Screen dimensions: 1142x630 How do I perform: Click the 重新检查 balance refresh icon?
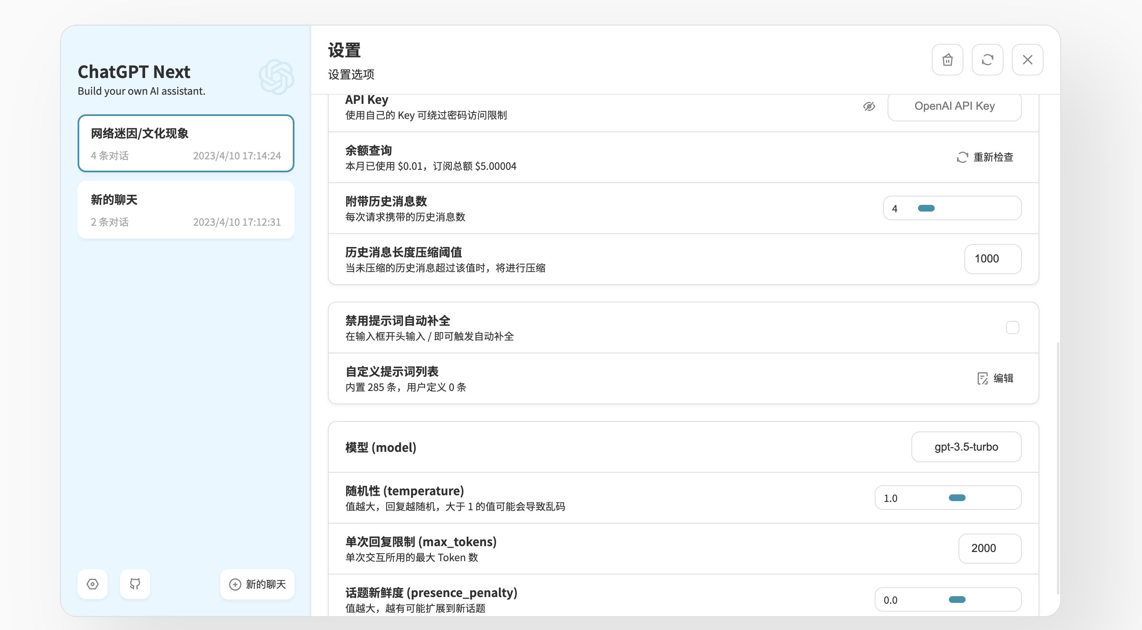(962, 157)
